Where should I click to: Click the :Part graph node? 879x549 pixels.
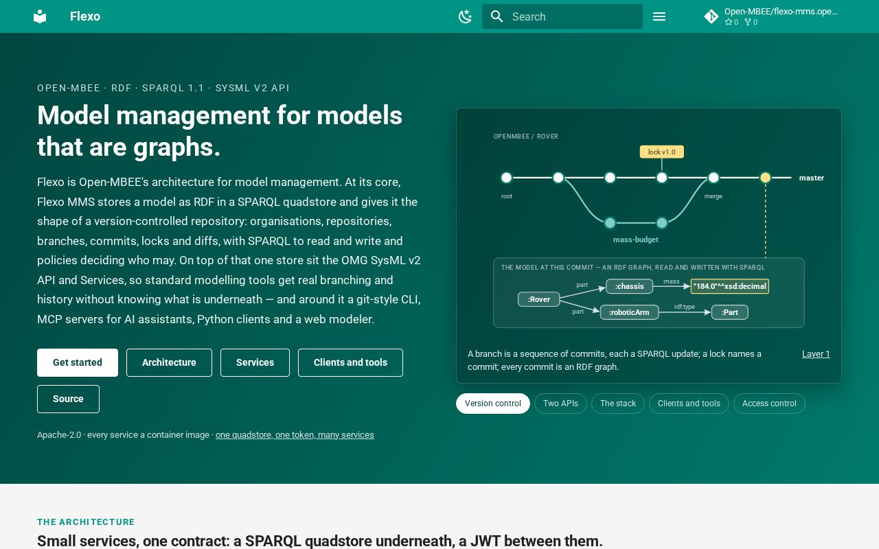[x=730, y=312]
